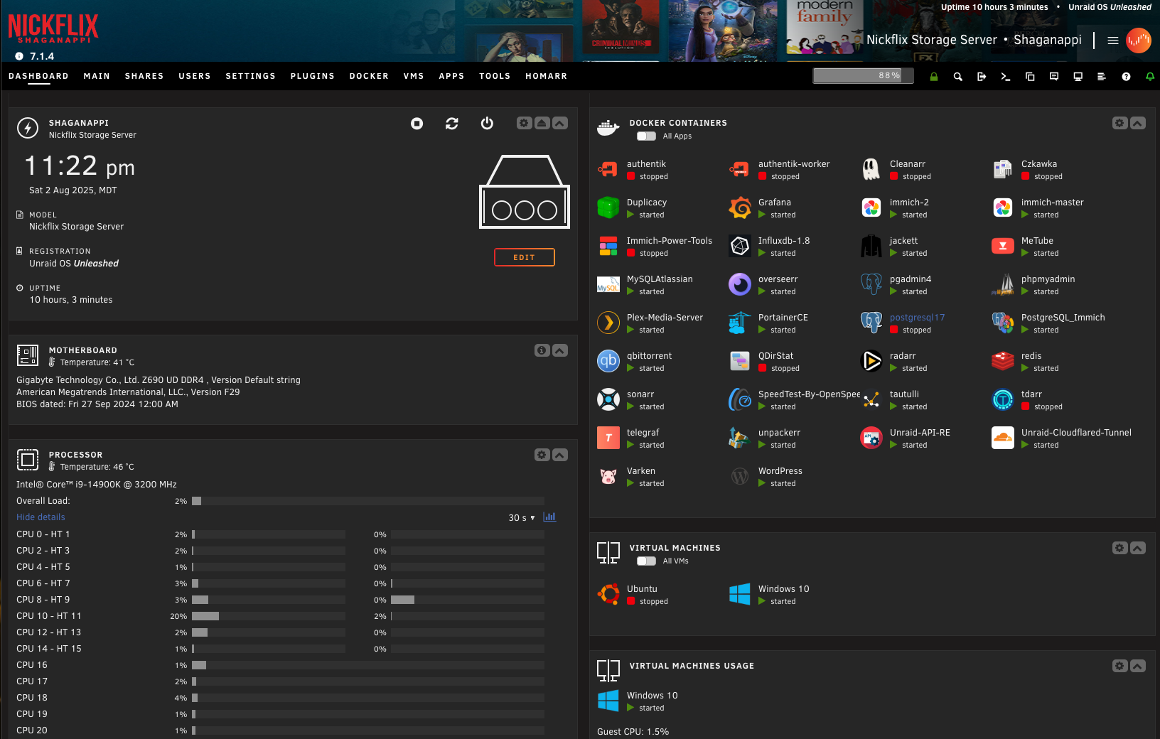
Task: Open settings gear of the Processor panel
Action: 542,455
